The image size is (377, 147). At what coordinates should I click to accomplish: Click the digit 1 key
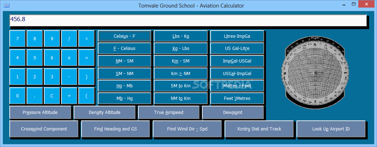click(17, 77)
